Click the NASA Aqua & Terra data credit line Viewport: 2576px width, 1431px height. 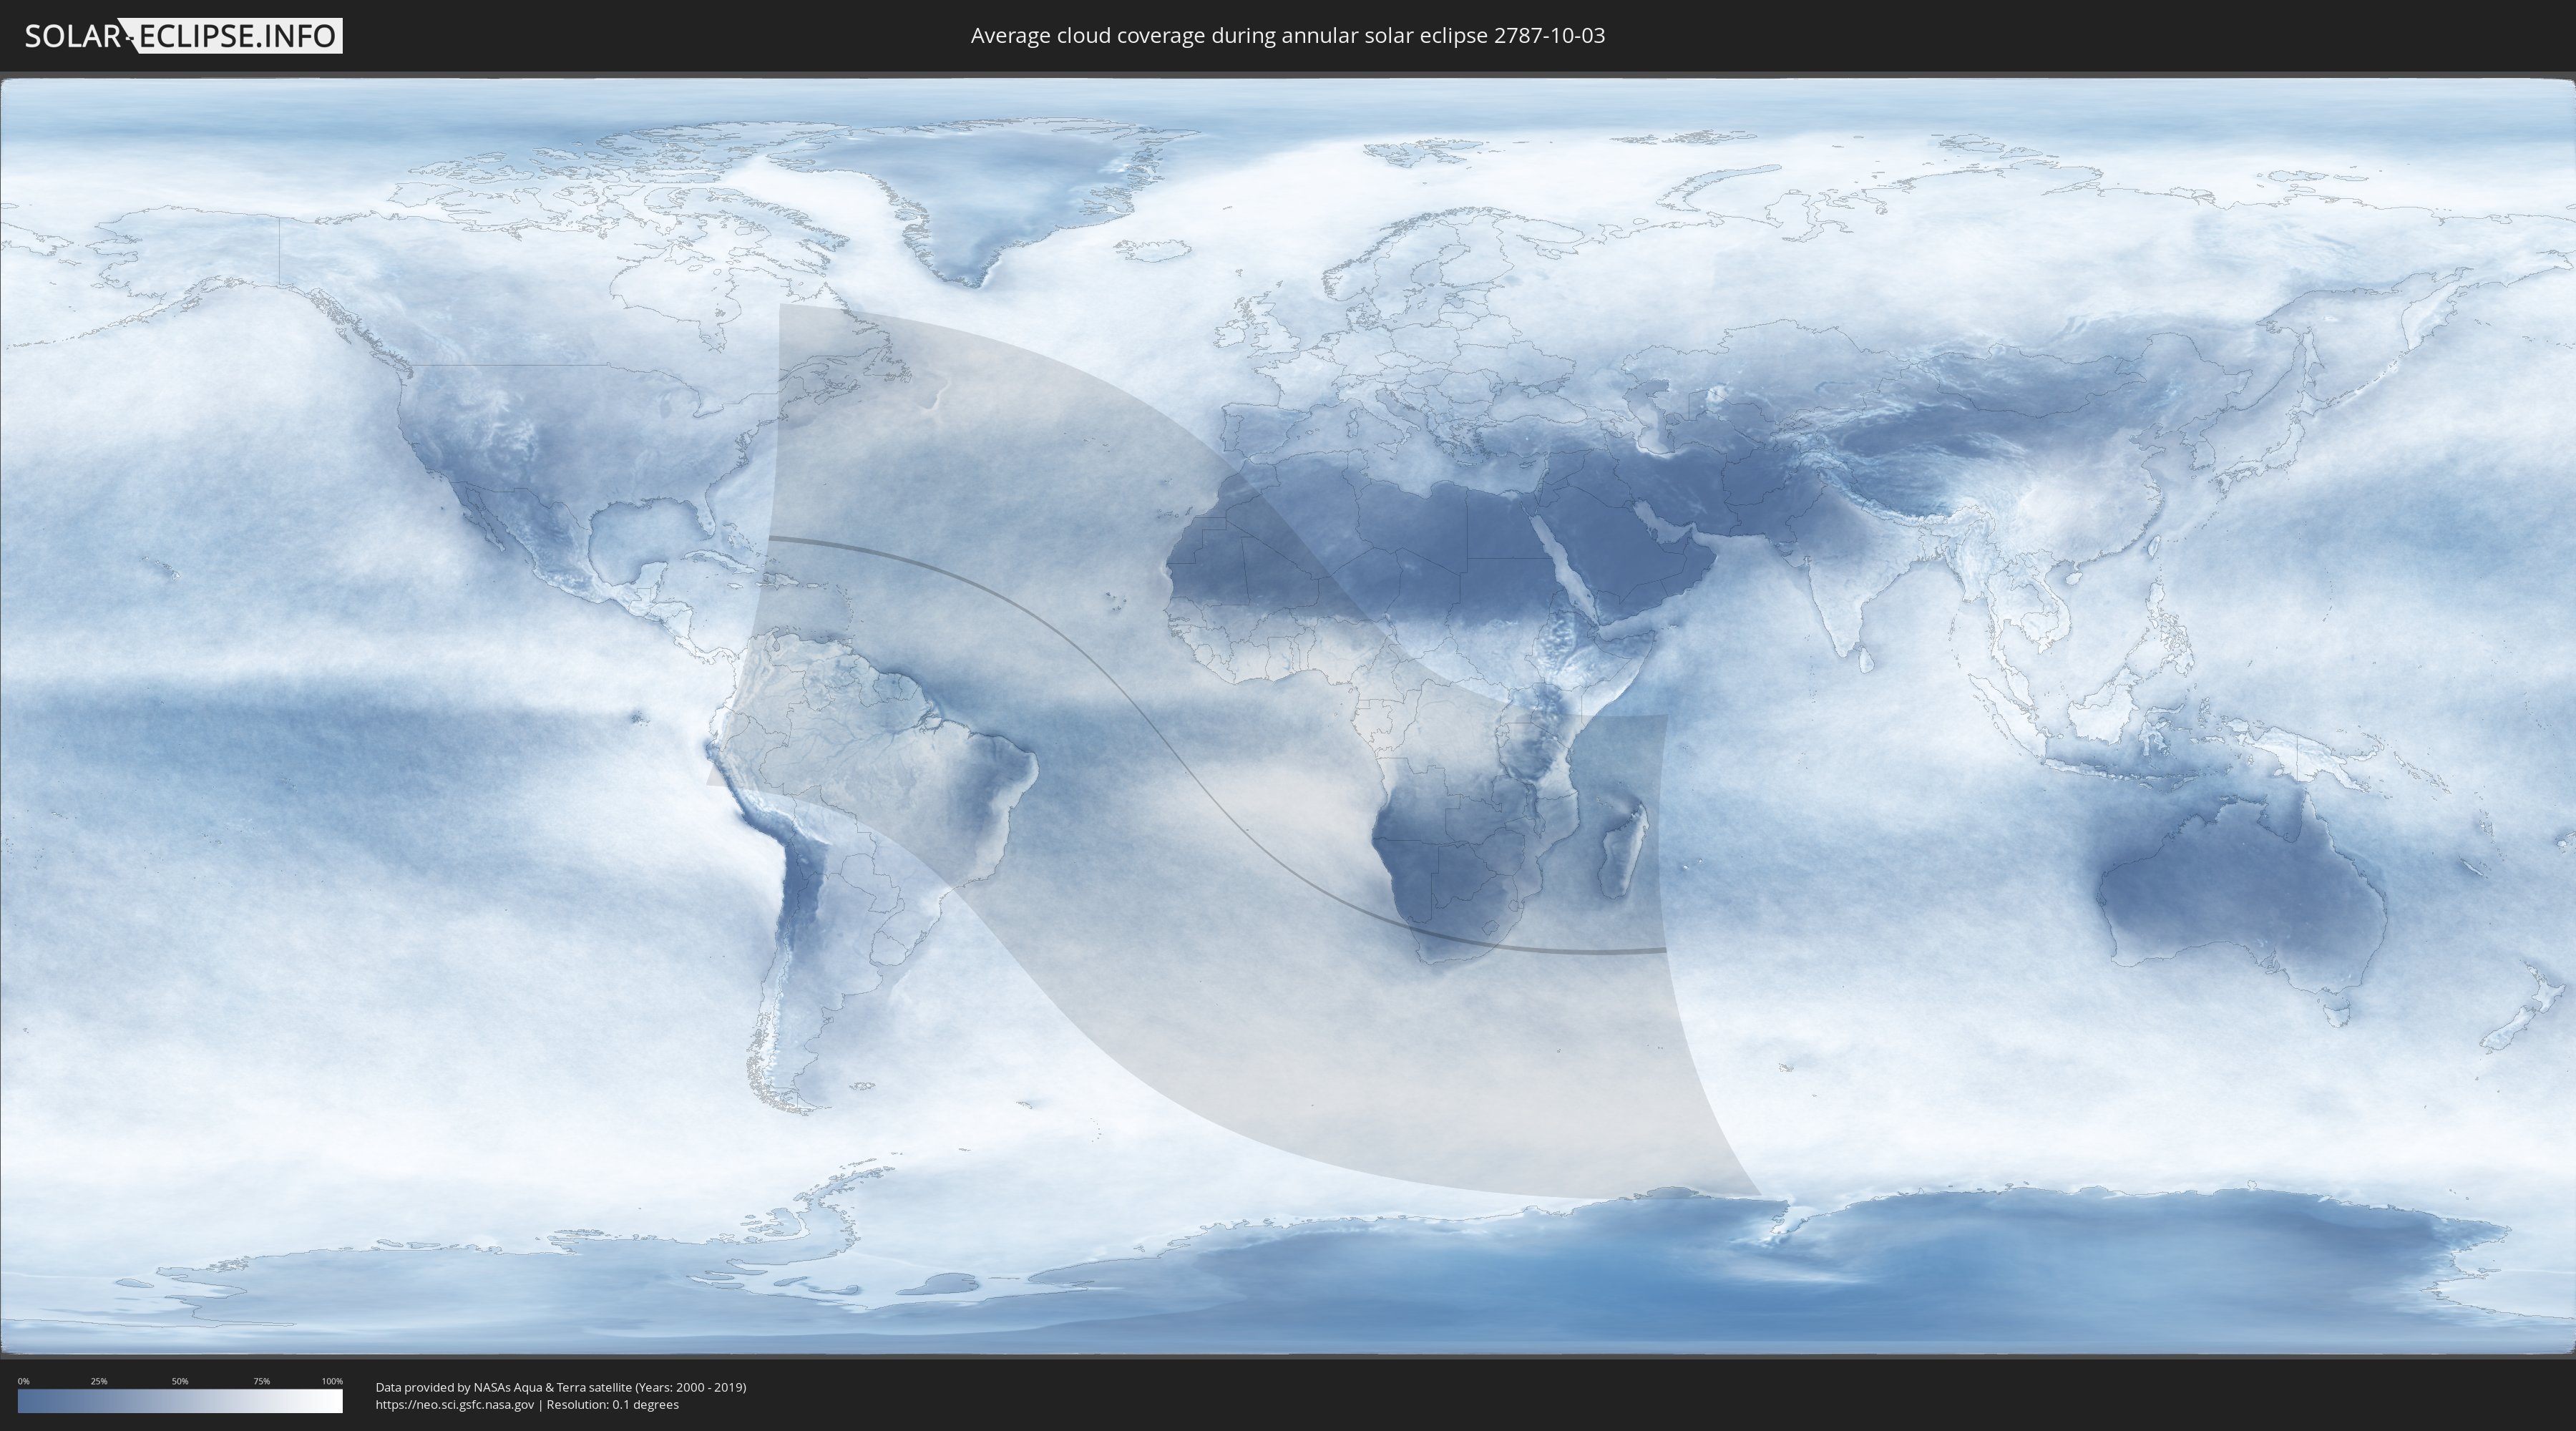pyautogui.click(x=560, y=1387)
